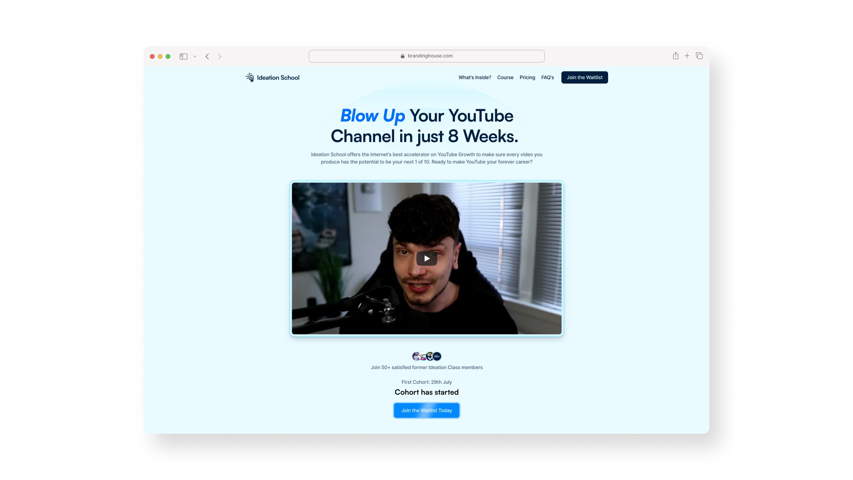853x480 pixels.
Task: Click the share icon in browser toolbar
Action: 676,56
